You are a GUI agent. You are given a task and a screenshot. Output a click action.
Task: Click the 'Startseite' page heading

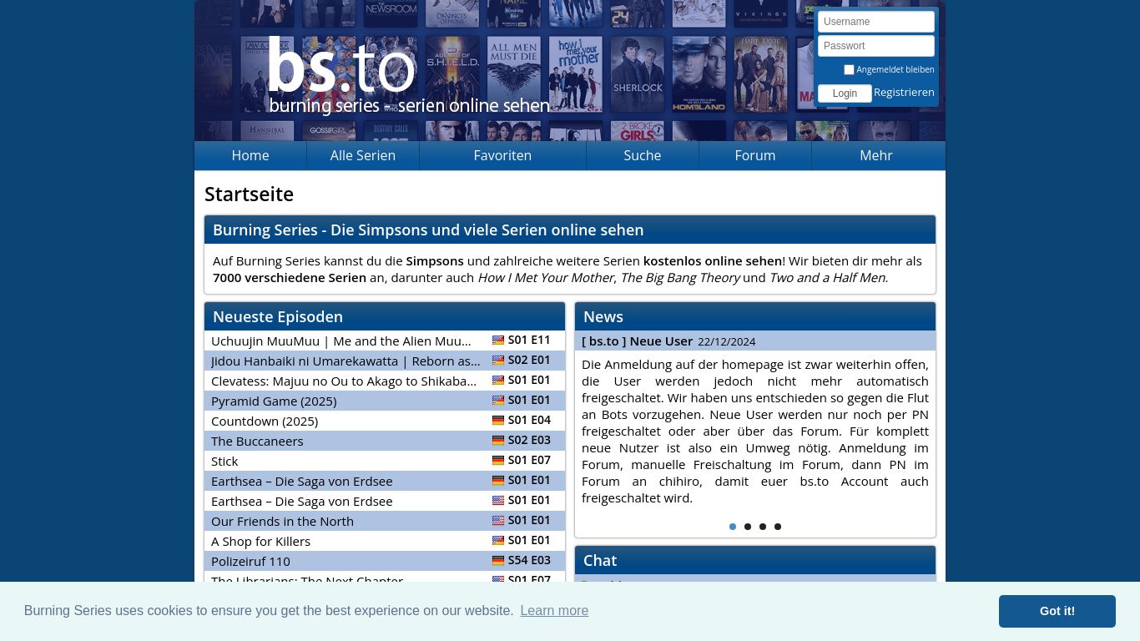tap(249, 194)
